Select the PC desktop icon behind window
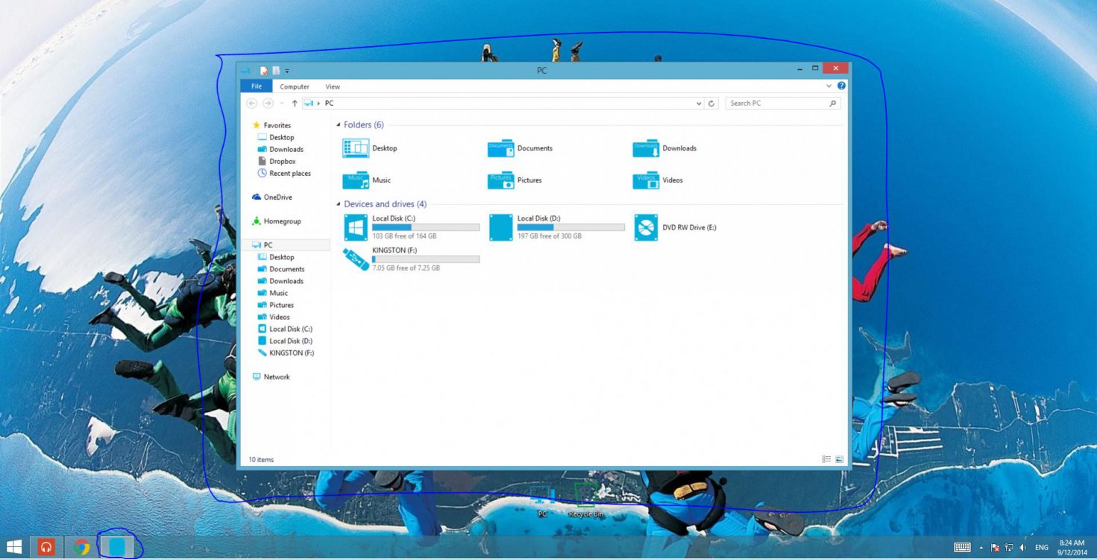 (542, 500)
